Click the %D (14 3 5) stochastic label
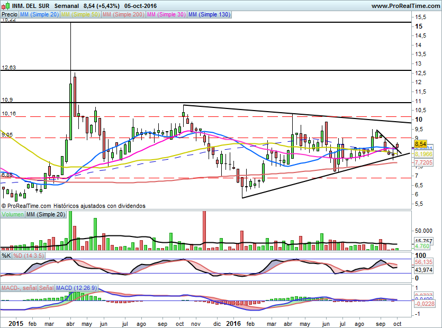Image resolution: width=442 pixels, height=328 pixels. click(x=29, y=256)
